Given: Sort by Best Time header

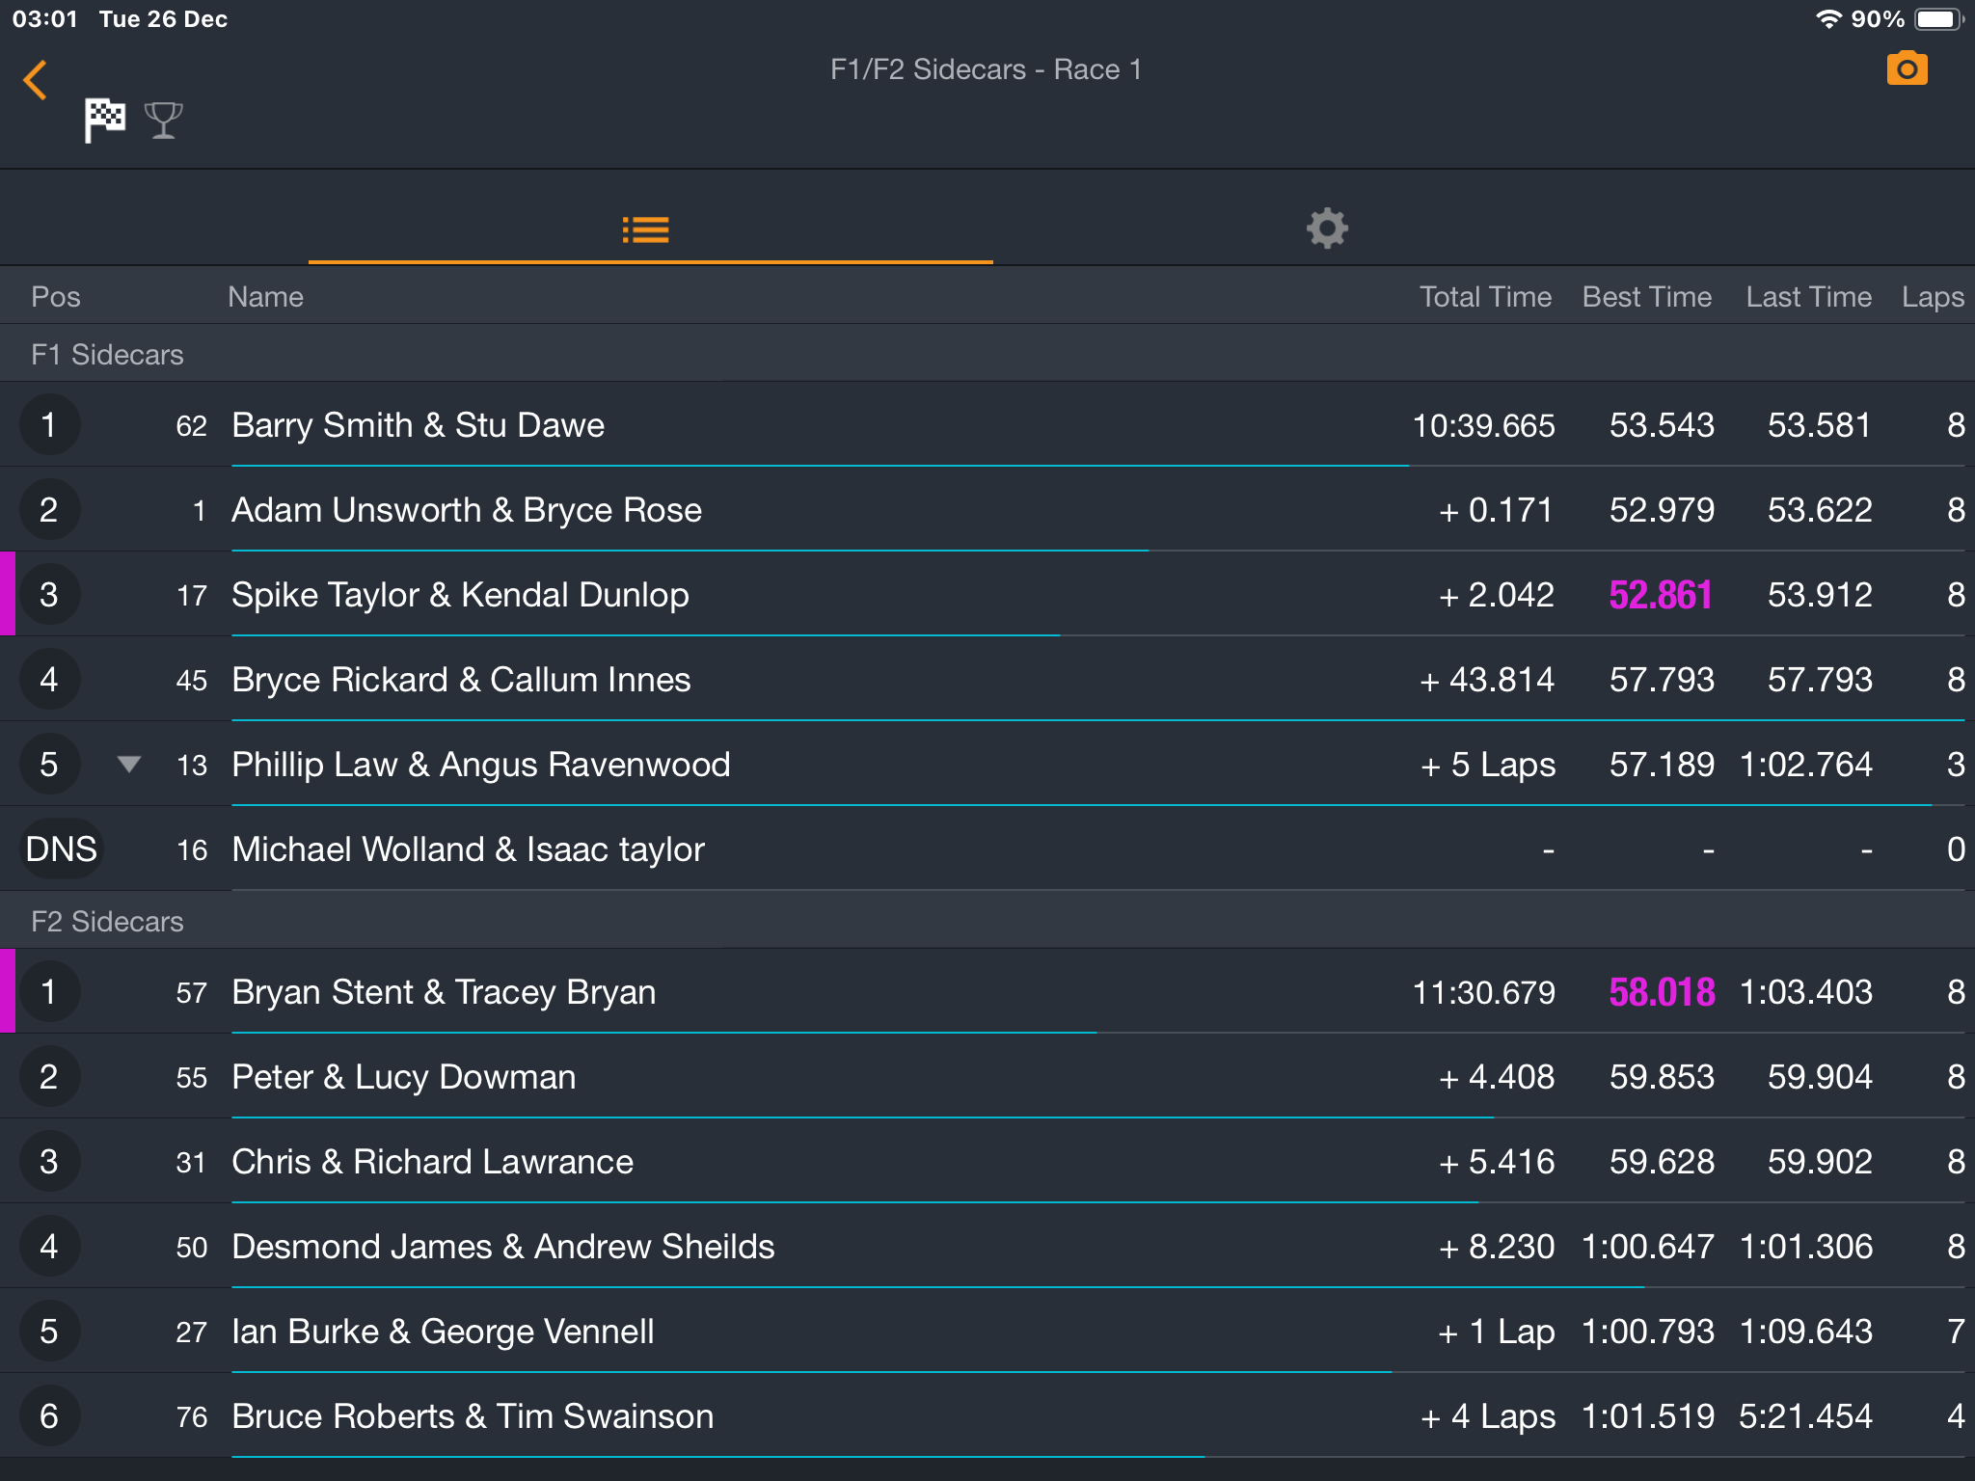Looking at the screenshot, I should pos(1647,297).
